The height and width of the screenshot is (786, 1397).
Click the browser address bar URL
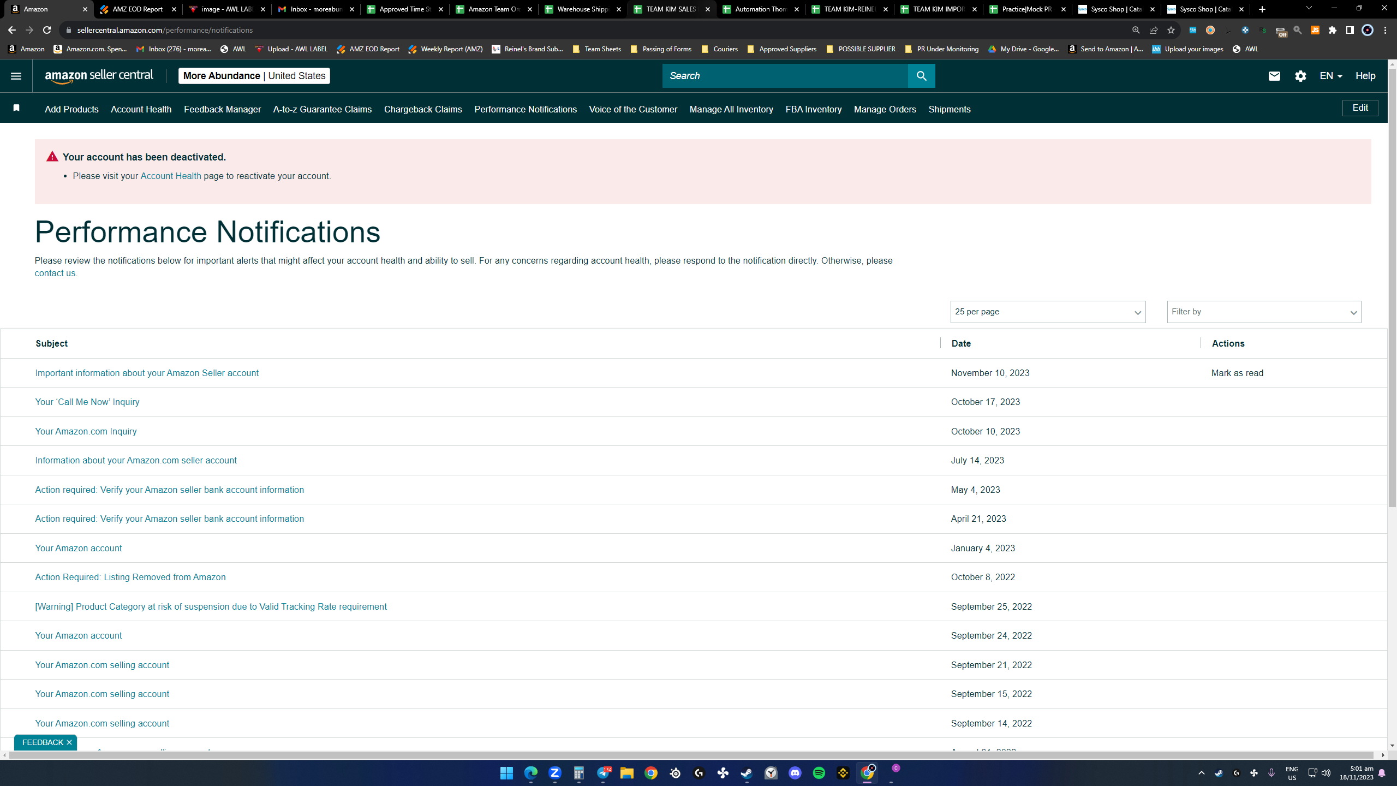(165, 30)
